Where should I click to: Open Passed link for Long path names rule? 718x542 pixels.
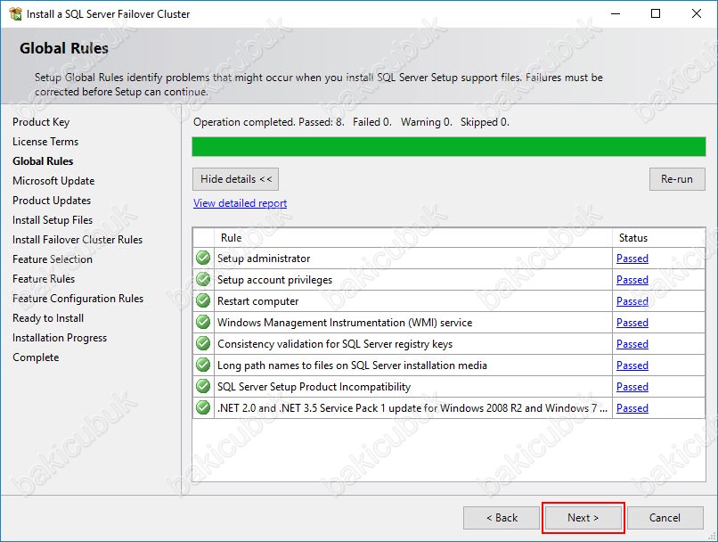pyautogui.click(x=632, y=365)
